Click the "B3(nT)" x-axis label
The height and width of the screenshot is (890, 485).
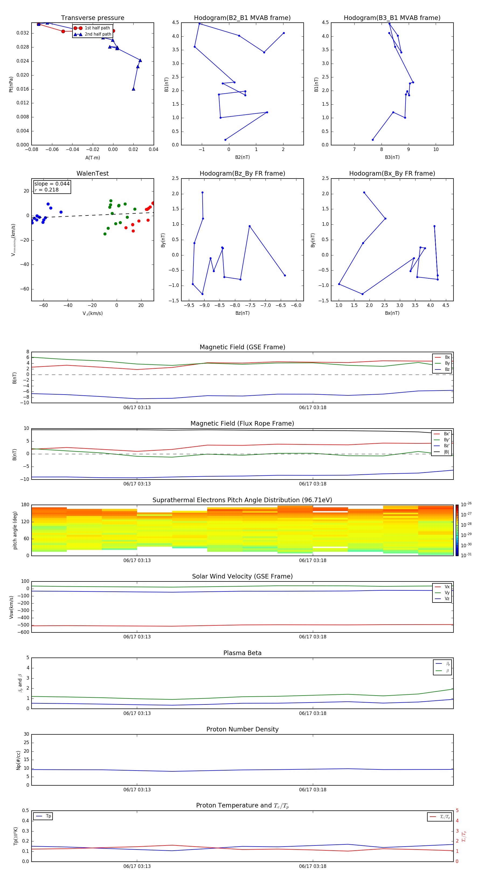392,157
